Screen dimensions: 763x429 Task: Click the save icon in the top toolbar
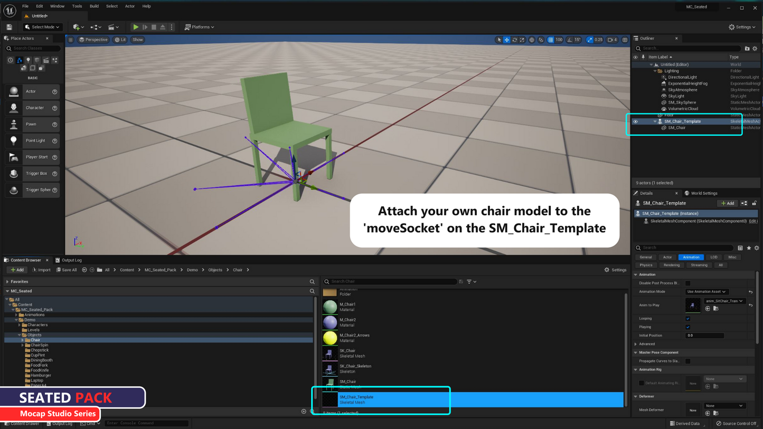[9, 27]
